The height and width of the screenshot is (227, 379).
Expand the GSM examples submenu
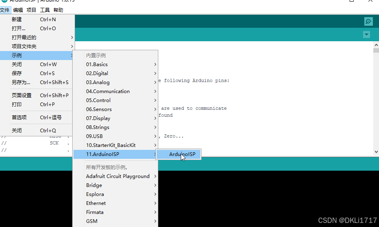coord(115,221)
